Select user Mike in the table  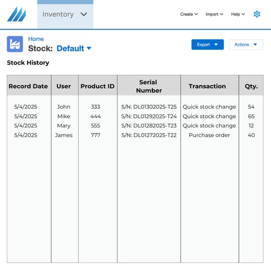(63, 117)
